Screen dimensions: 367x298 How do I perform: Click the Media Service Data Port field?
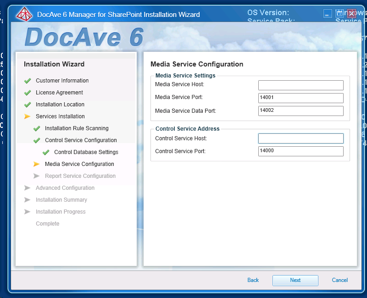[300, 110]
